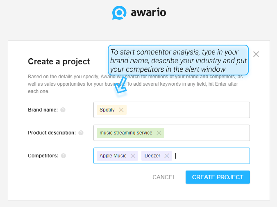The width and height of the screenshot is (277, 207).
Task: Click the Awario speech-bubble logo icon
Action: tap(119, 13)
